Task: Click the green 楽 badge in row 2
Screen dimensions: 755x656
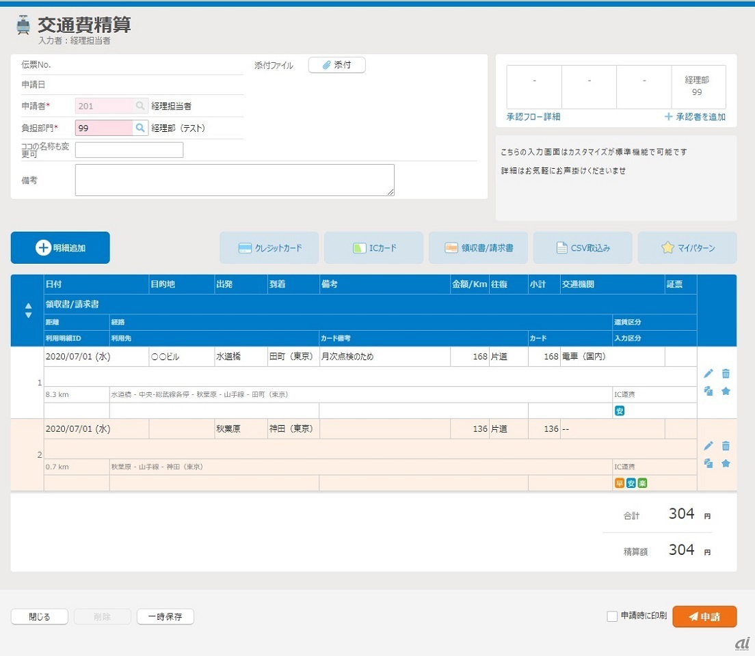Action: (642, 483)
